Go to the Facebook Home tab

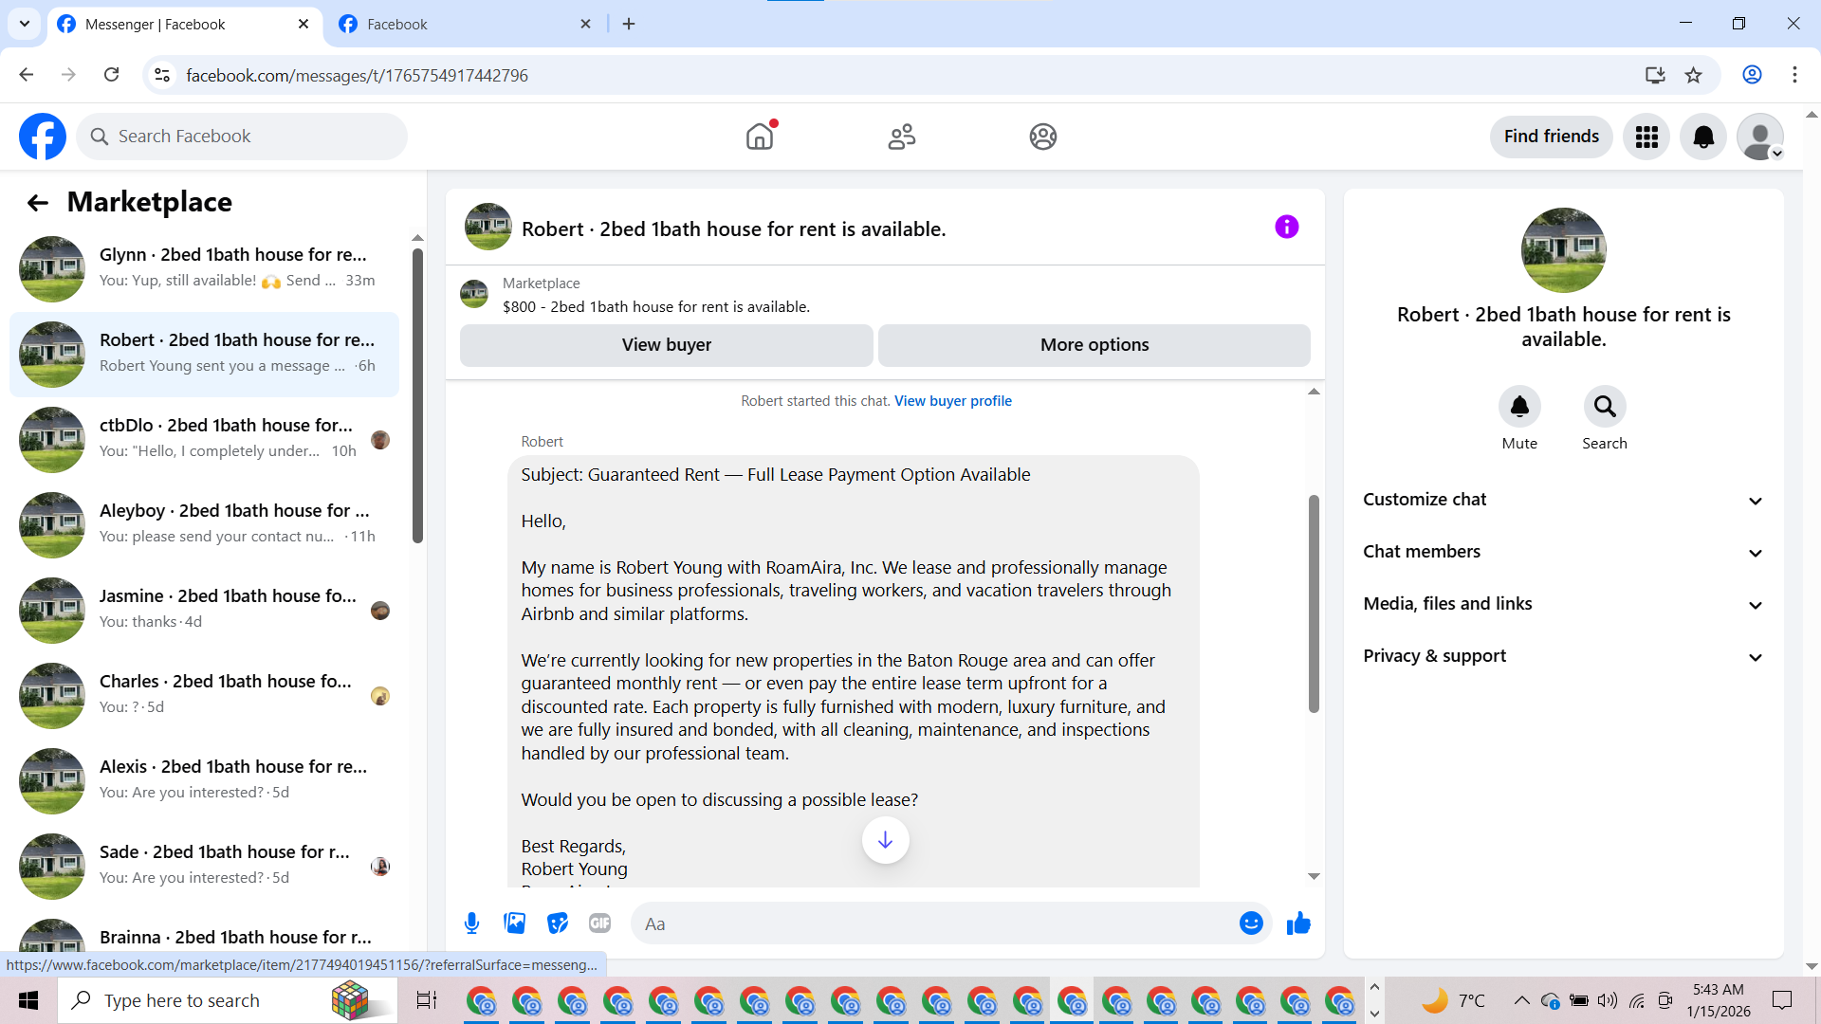tap(760, 137)
